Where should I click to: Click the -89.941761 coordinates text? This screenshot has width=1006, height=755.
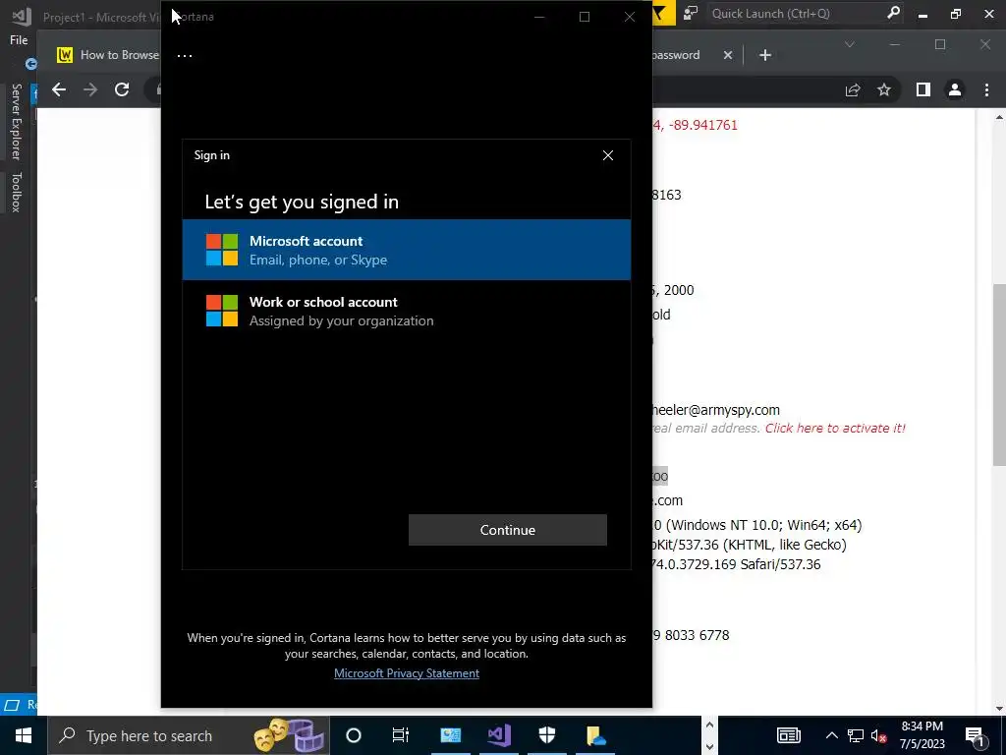(x=703, y=125)
